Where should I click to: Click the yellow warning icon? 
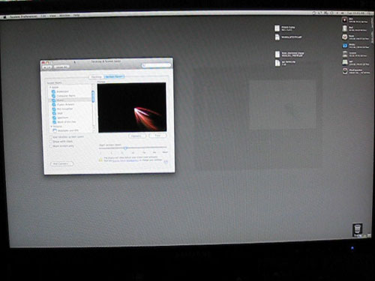(100, 160)
